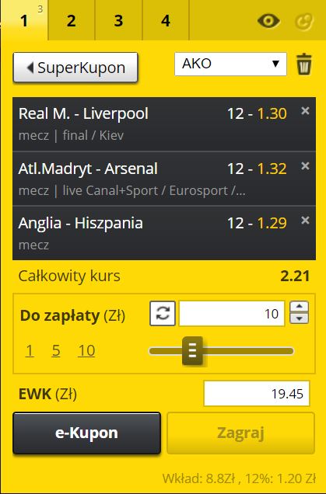The width and height of the screenshot is (326, 494).
Task: Switch to coupon tab 4
Action: point(166,20)
